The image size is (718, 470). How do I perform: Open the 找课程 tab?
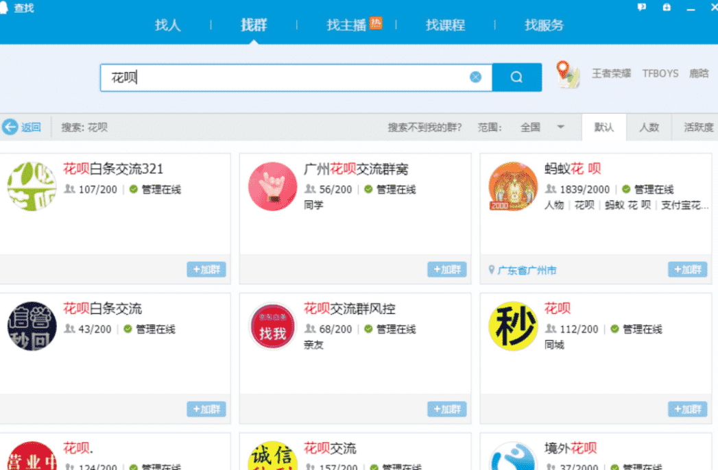pos(445,25)
